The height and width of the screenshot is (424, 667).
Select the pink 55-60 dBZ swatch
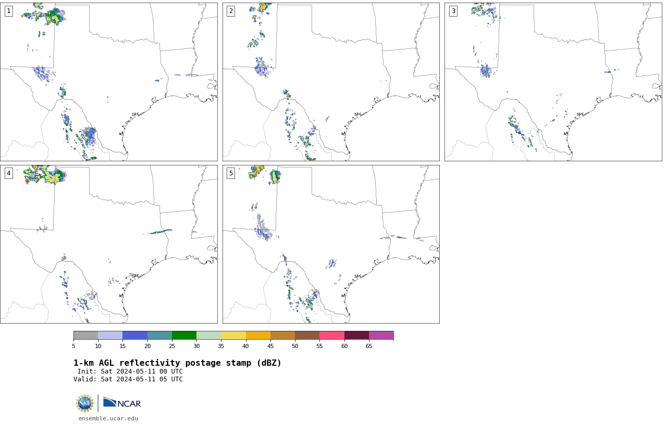pos(332,335)
